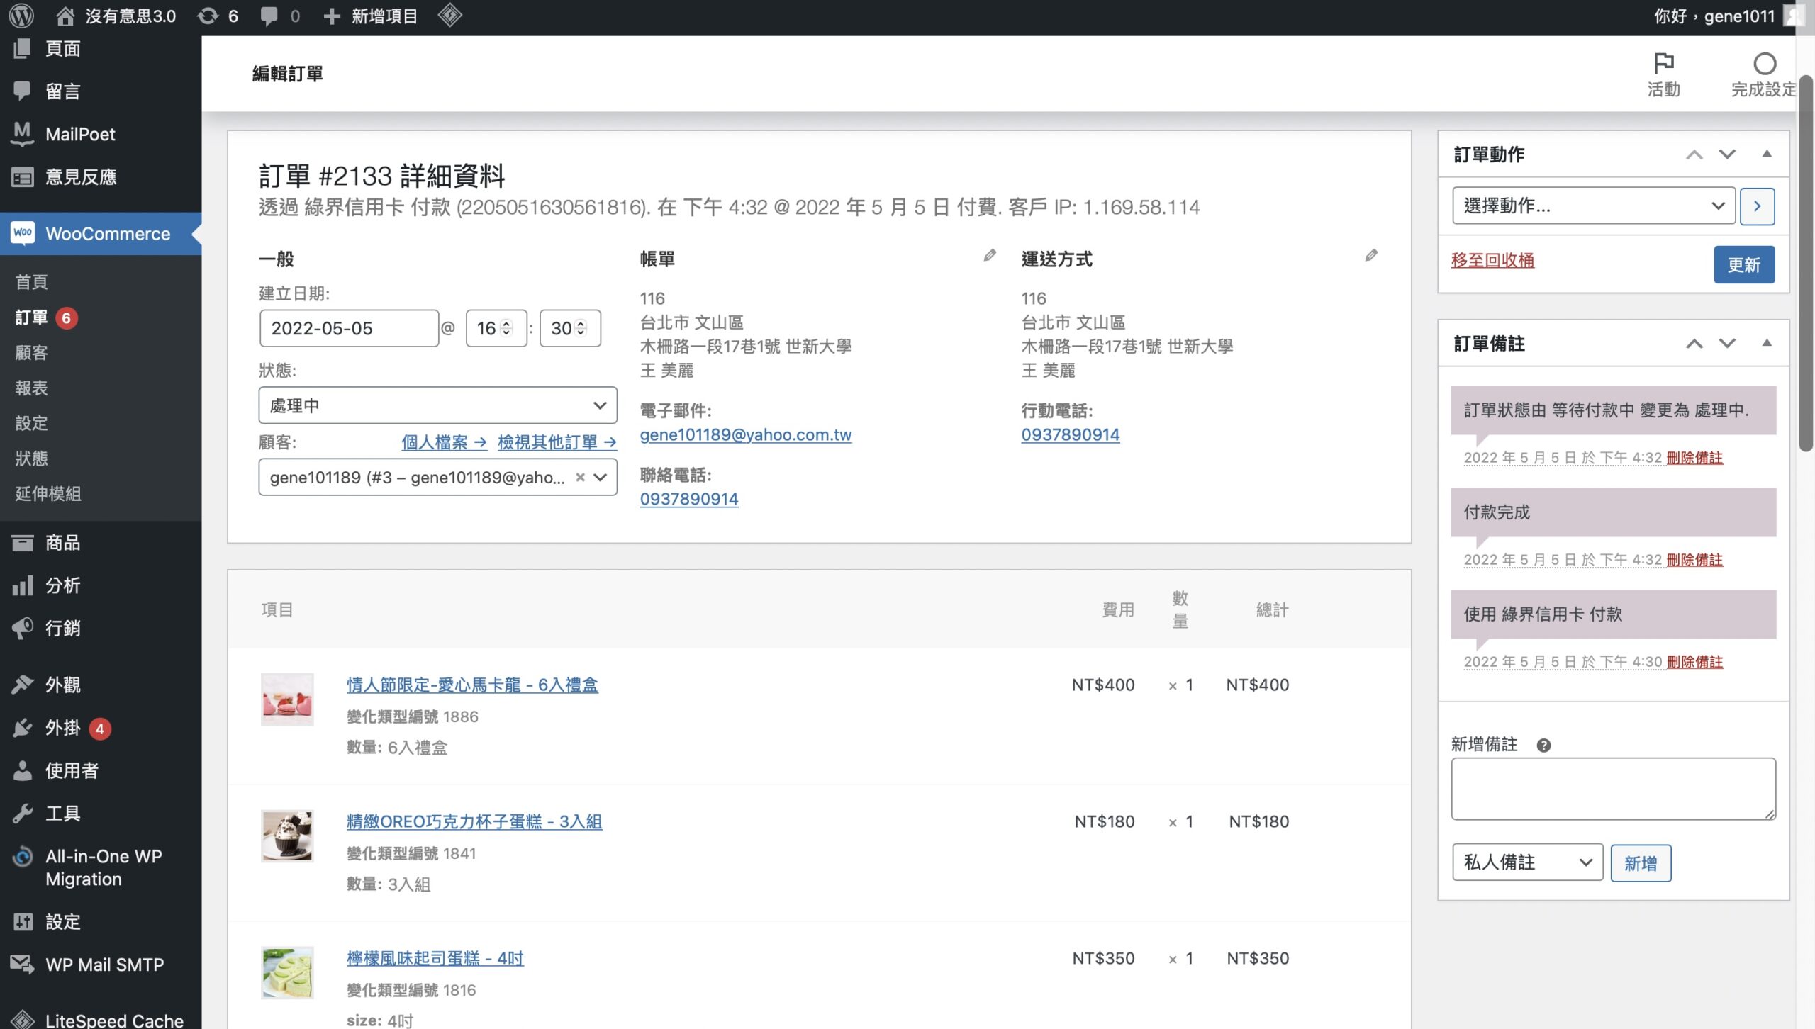Viewport: 1815px width, 1029px height.
Task: Click the OREO cupcake product thumbnail
Action: pyautogui.click(x=287, y=836)
